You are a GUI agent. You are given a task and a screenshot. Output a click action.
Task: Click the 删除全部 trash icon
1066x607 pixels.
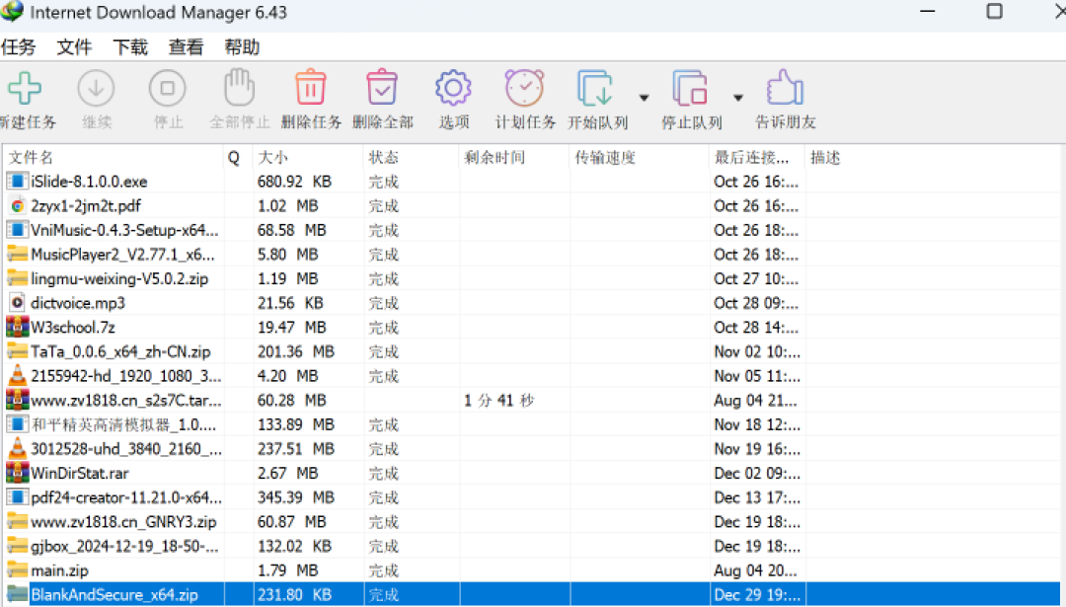click(382, 87)
